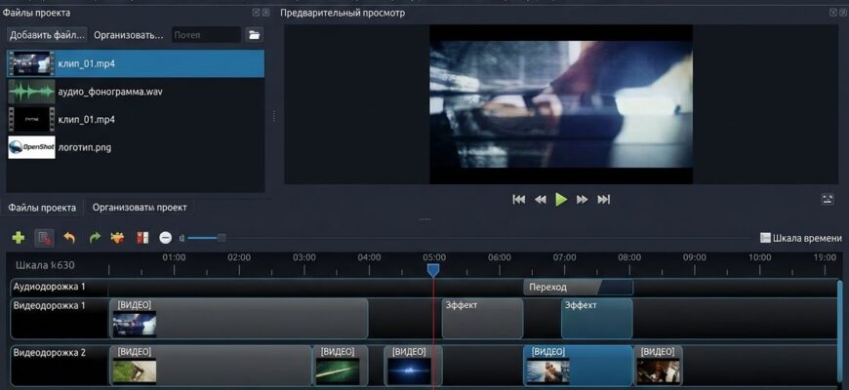Screen dimensions: 849x390
Task: Fast-forward the preview playback
Action: click(582, 200)
